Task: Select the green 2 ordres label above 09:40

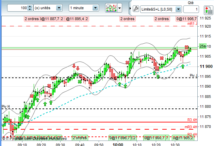Action: pyautogui.click(x=80, y=138)
